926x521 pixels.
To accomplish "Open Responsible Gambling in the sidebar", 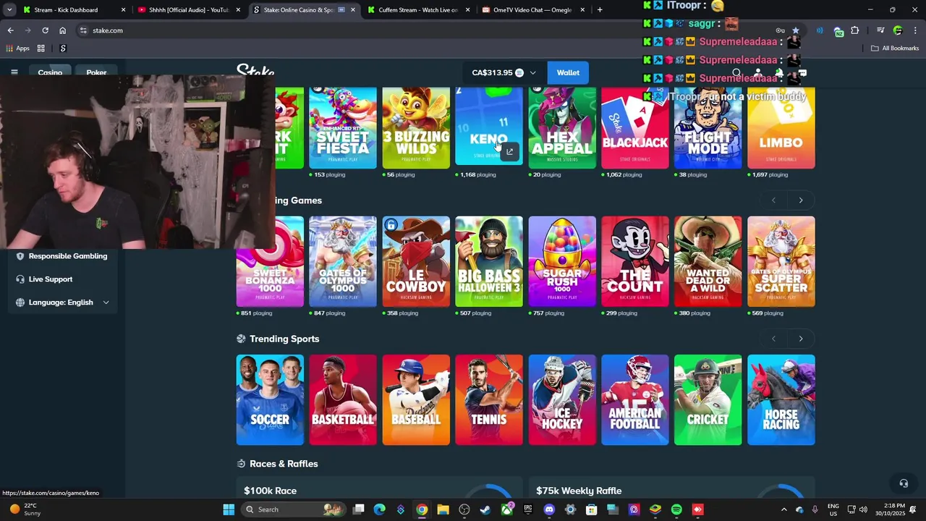I will [x=61, y=256].
